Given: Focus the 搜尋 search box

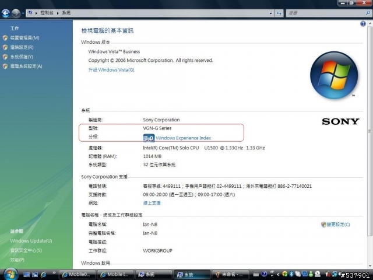Looking at the screenshot, I should [x=325, y=13].
